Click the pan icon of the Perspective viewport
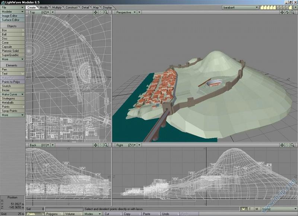This screenshot has height=216, width=298. click(x=282, y=12)
